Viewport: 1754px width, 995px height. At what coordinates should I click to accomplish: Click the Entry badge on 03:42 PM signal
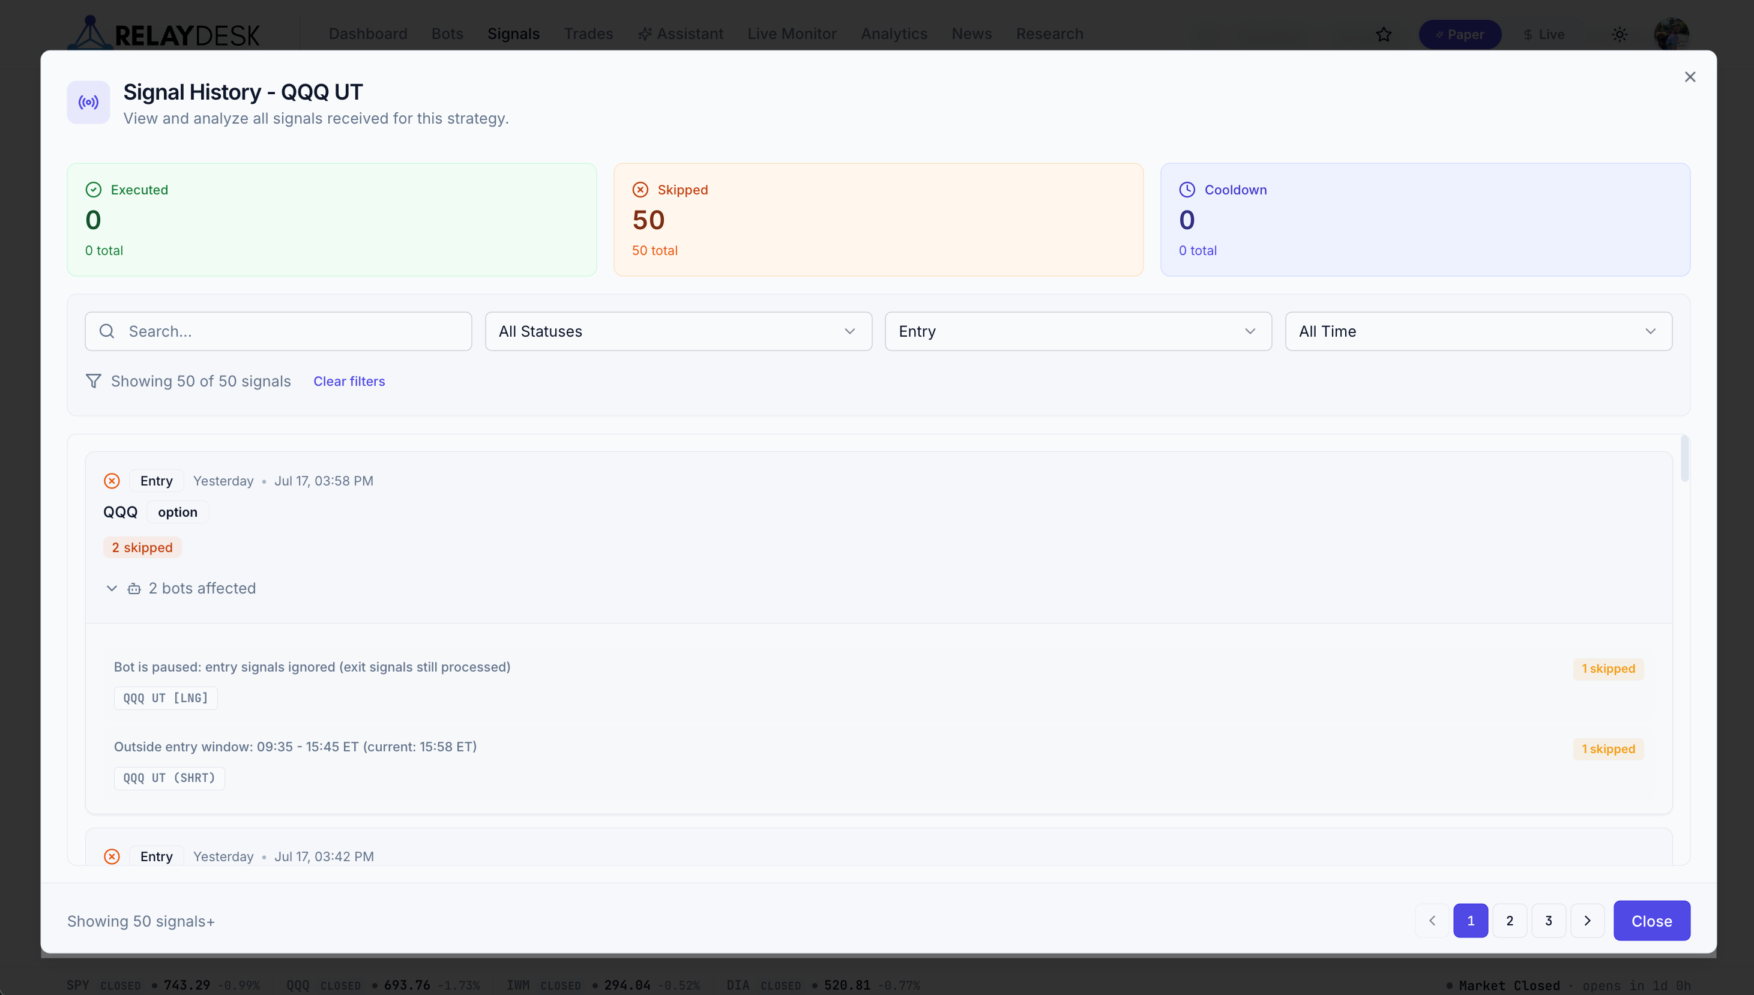(157, 856)
